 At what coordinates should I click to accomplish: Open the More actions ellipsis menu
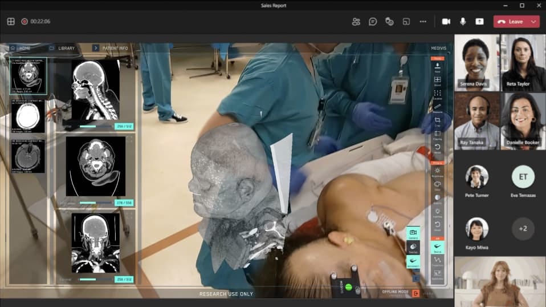click(423, 22)
